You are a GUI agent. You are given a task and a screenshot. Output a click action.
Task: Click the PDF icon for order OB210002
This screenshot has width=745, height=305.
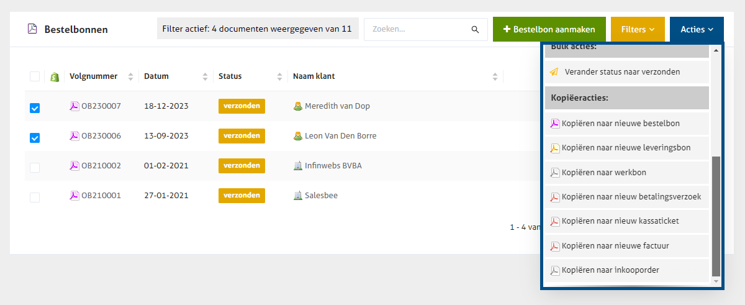point(74,166)
